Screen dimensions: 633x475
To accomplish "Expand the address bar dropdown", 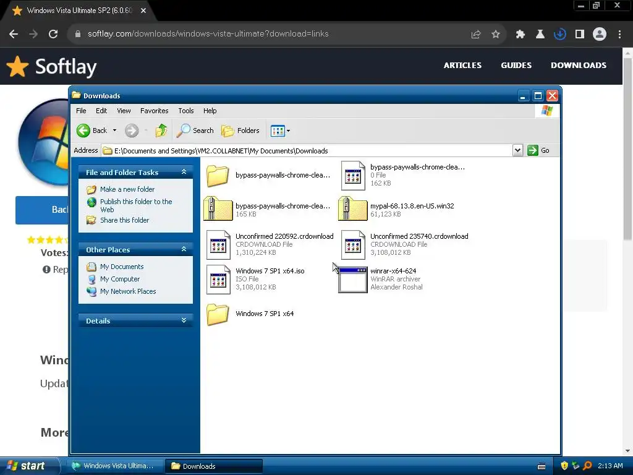I will (517, 151).
